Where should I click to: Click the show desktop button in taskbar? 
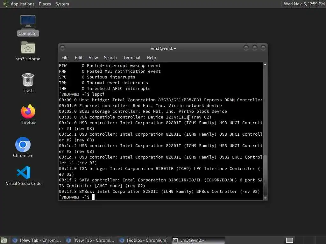tap(4, 240)
